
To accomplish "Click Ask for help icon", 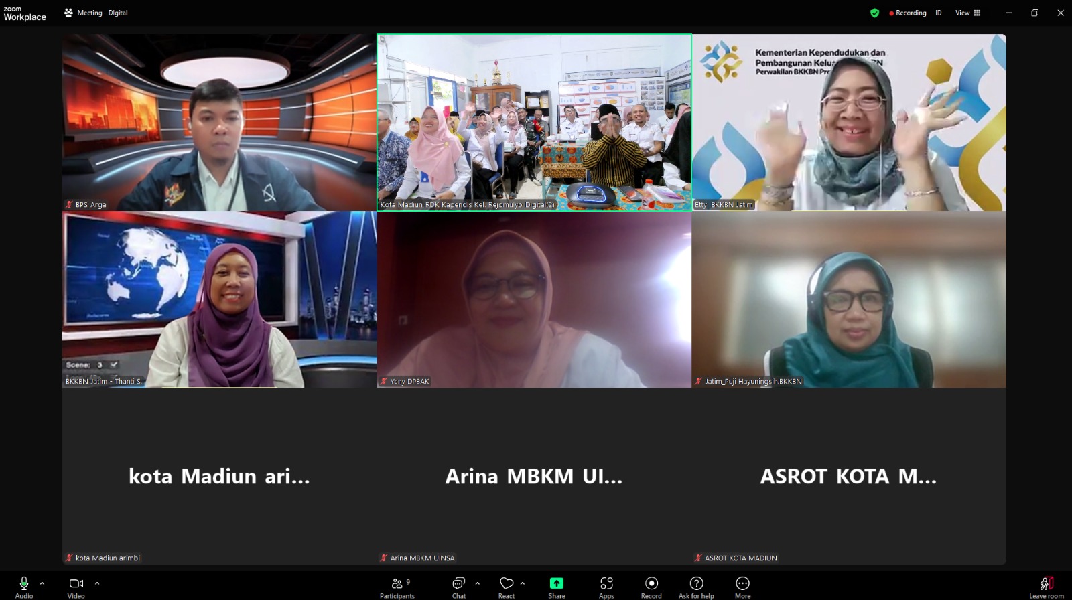I will [696, 586].
